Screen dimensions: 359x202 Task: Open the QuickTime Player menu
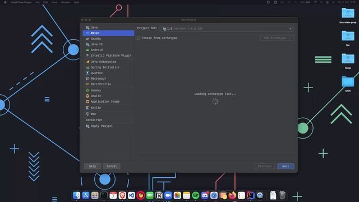tap(21, 2)
